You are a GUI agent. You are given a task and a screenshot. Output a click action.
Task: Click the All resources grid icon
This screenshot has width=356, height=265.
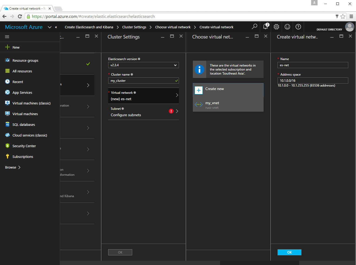pyautogui.click(x=7, y=71)
